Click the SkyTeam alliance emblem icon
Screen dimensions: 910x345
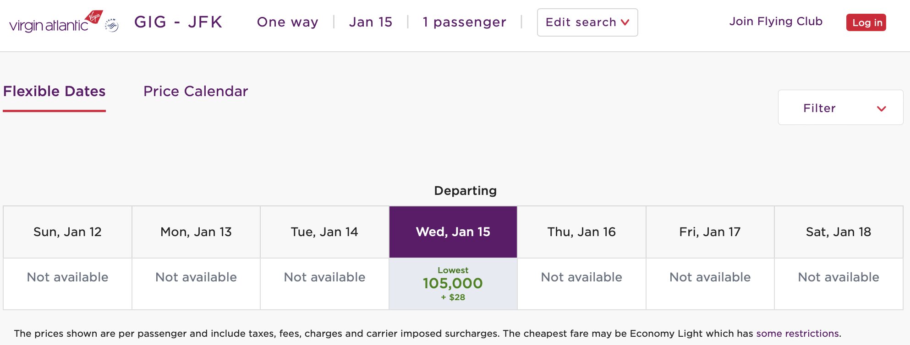pos(112,25)
